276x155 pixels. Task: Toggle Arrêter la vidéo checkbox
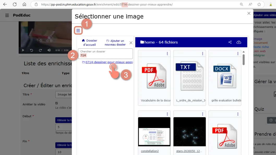click(57, 103)
